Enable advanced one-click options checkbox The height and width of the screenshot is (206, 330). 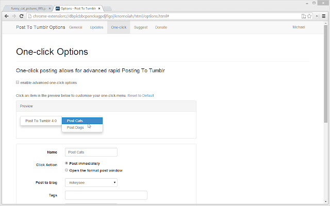point(18,82)
